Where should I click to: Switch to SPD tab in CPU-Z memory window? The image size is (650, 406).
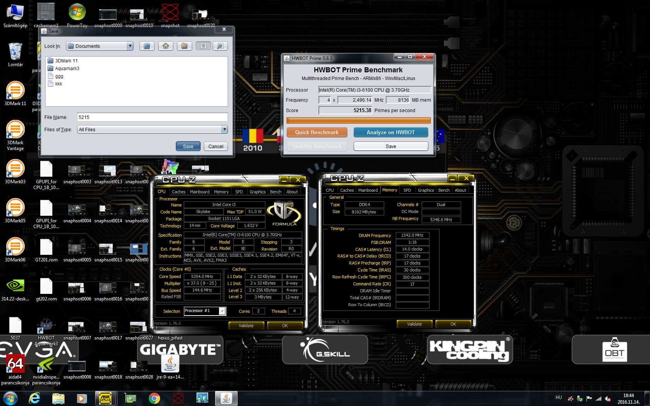pos(407,190)
